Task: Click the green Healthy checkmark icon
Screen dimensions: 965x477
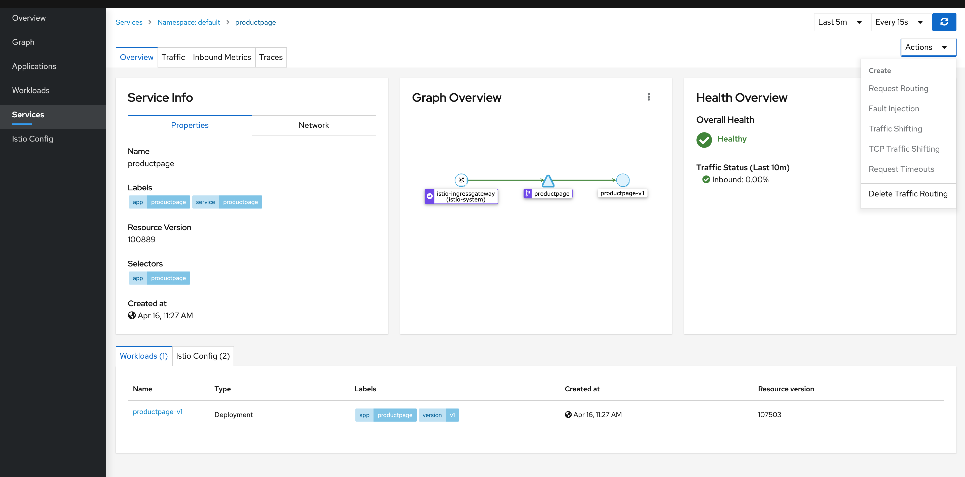Action: click(704, 140)
